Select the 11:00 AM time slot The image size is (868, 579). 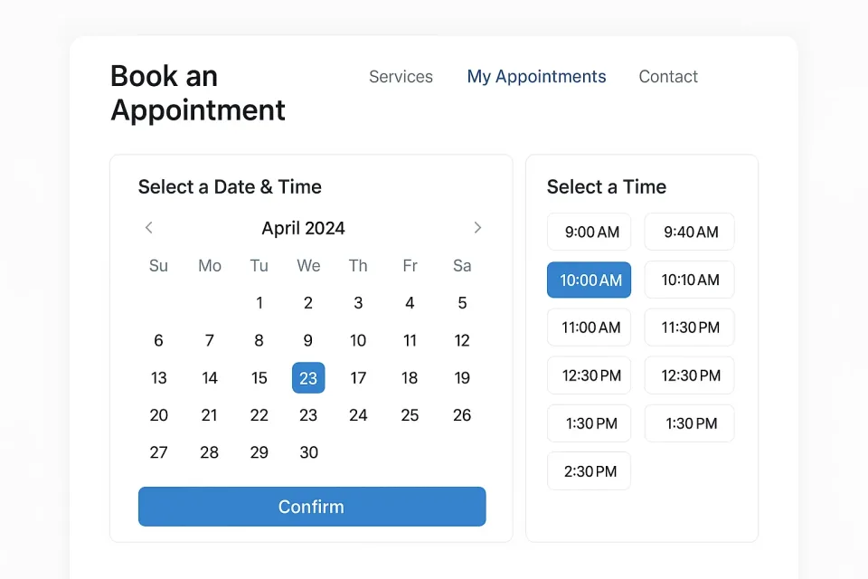pyautogui.click(x=590, y=327)
